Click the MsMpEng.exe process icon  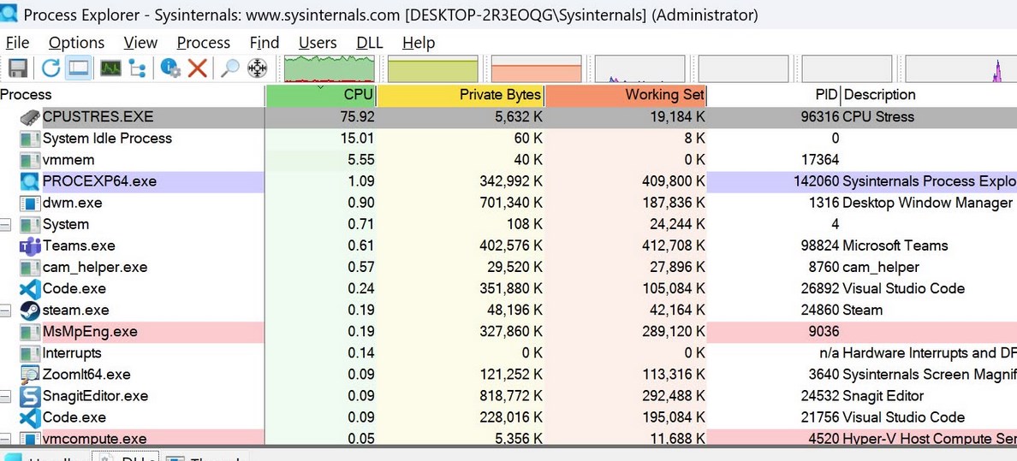pyautogui.click(x=30, y=332)
